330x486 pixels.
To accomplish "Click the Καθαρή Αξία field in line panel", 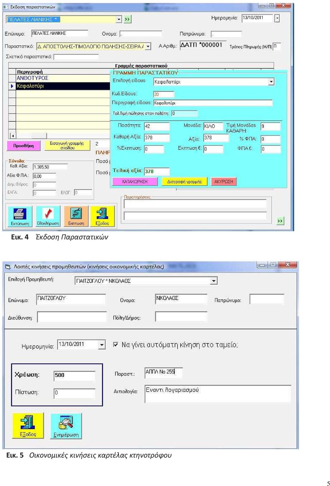I will pyautogui.click(x=157, y=138).
